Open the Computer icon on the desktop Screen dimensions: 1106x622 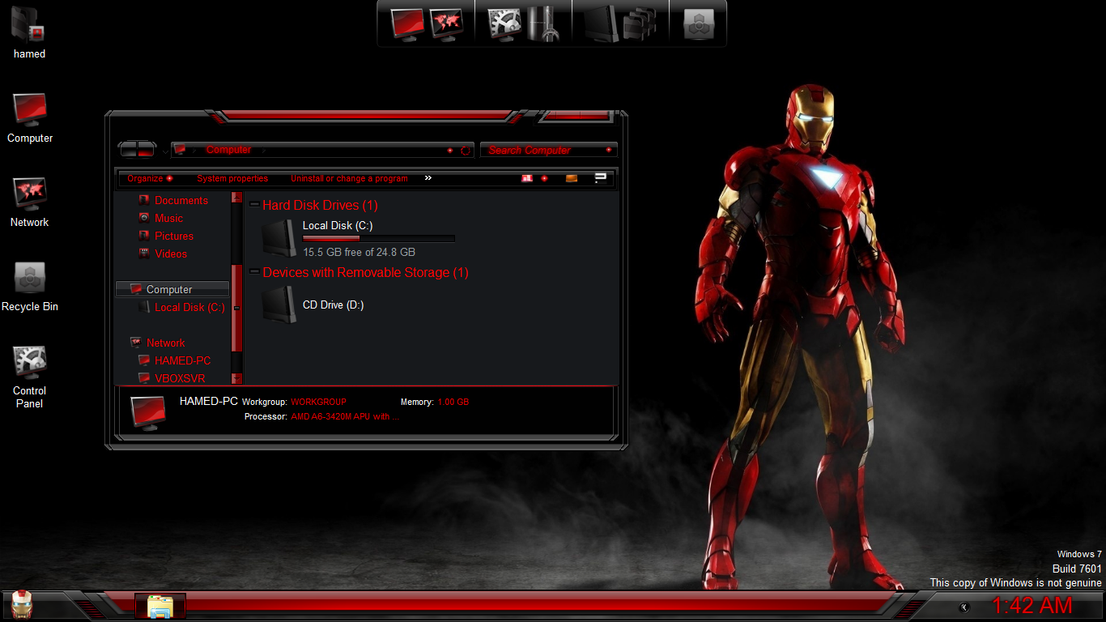(x=29, y=117)
